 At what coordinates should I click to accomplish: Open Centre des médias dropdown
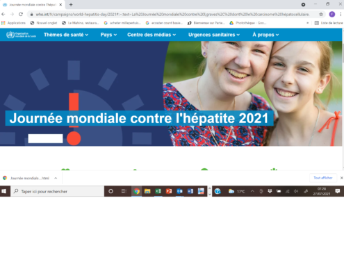click(x=151, y=35)
